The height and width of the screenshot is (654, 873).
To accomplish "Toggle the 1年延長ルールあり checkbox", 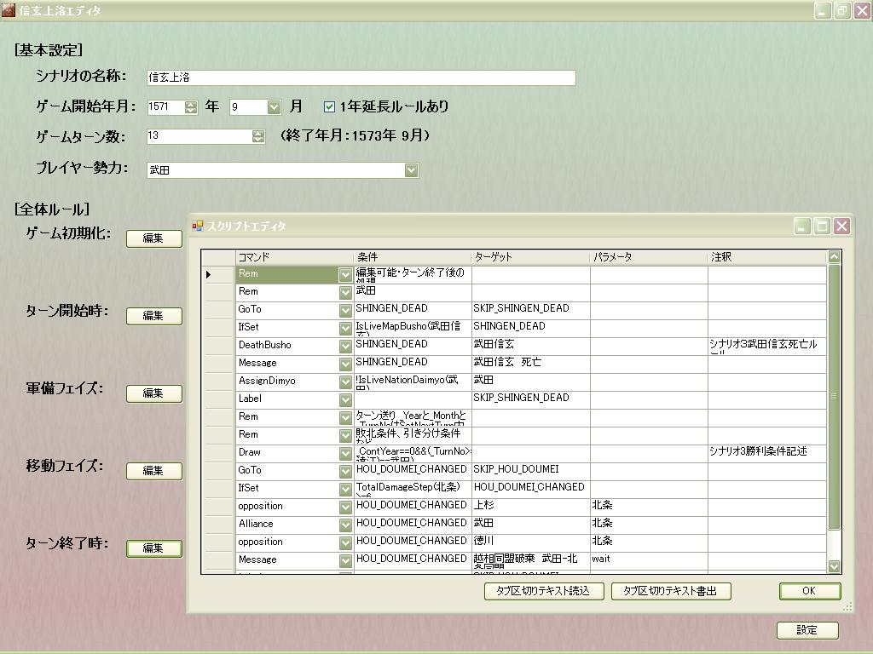I will point(329,106).
